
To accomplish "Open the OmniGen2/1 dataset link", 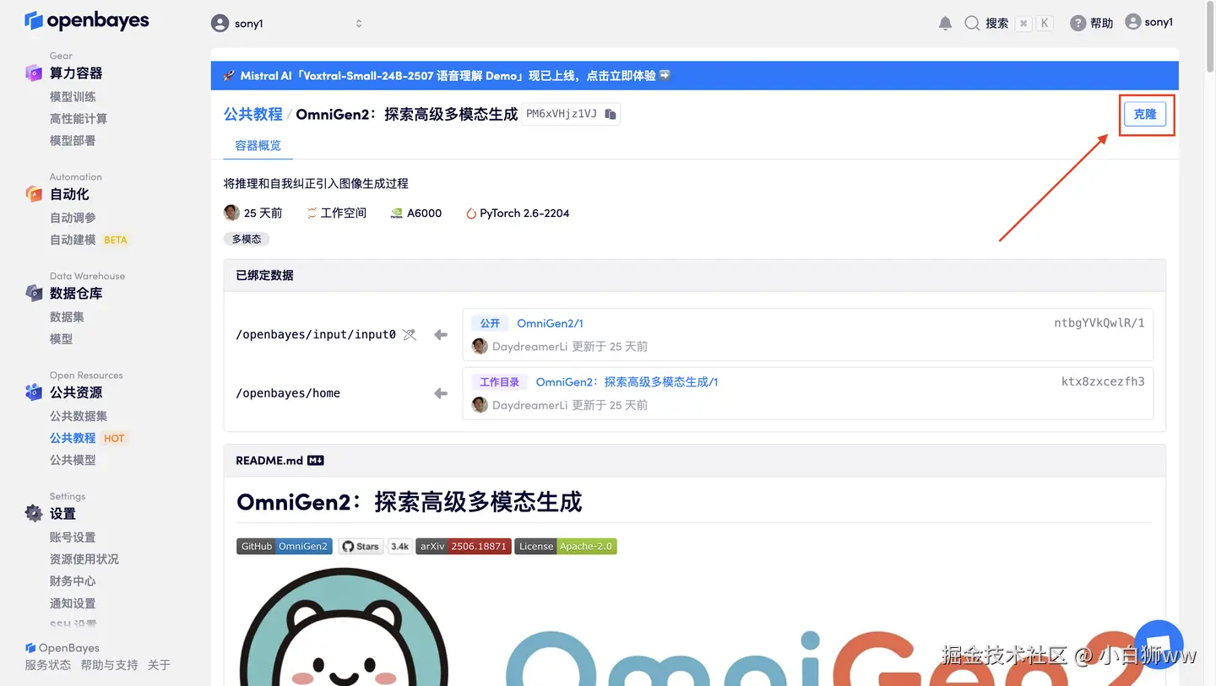I will [x=550, y=323].
